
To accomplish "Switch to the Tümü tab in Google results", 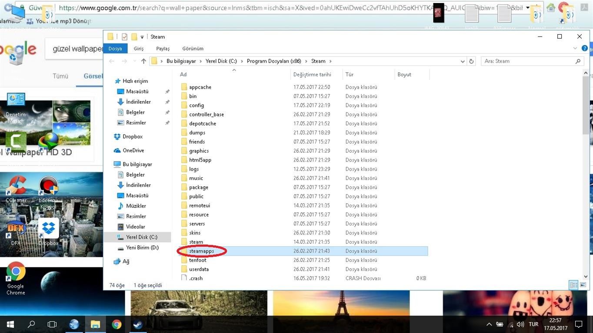I will [x=60, y=76].
